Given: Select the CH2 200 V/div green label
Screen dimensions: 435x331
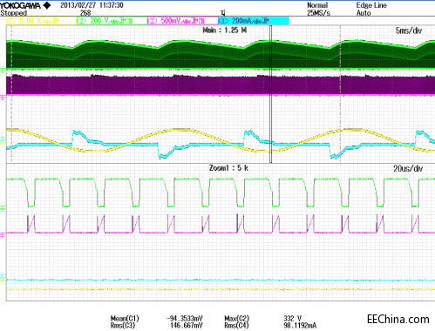Looking at the screenshot, I should [x=112, y=21].
